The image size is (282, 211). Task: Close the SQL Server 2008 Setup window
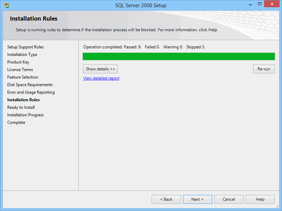click(x=272, y=4)
